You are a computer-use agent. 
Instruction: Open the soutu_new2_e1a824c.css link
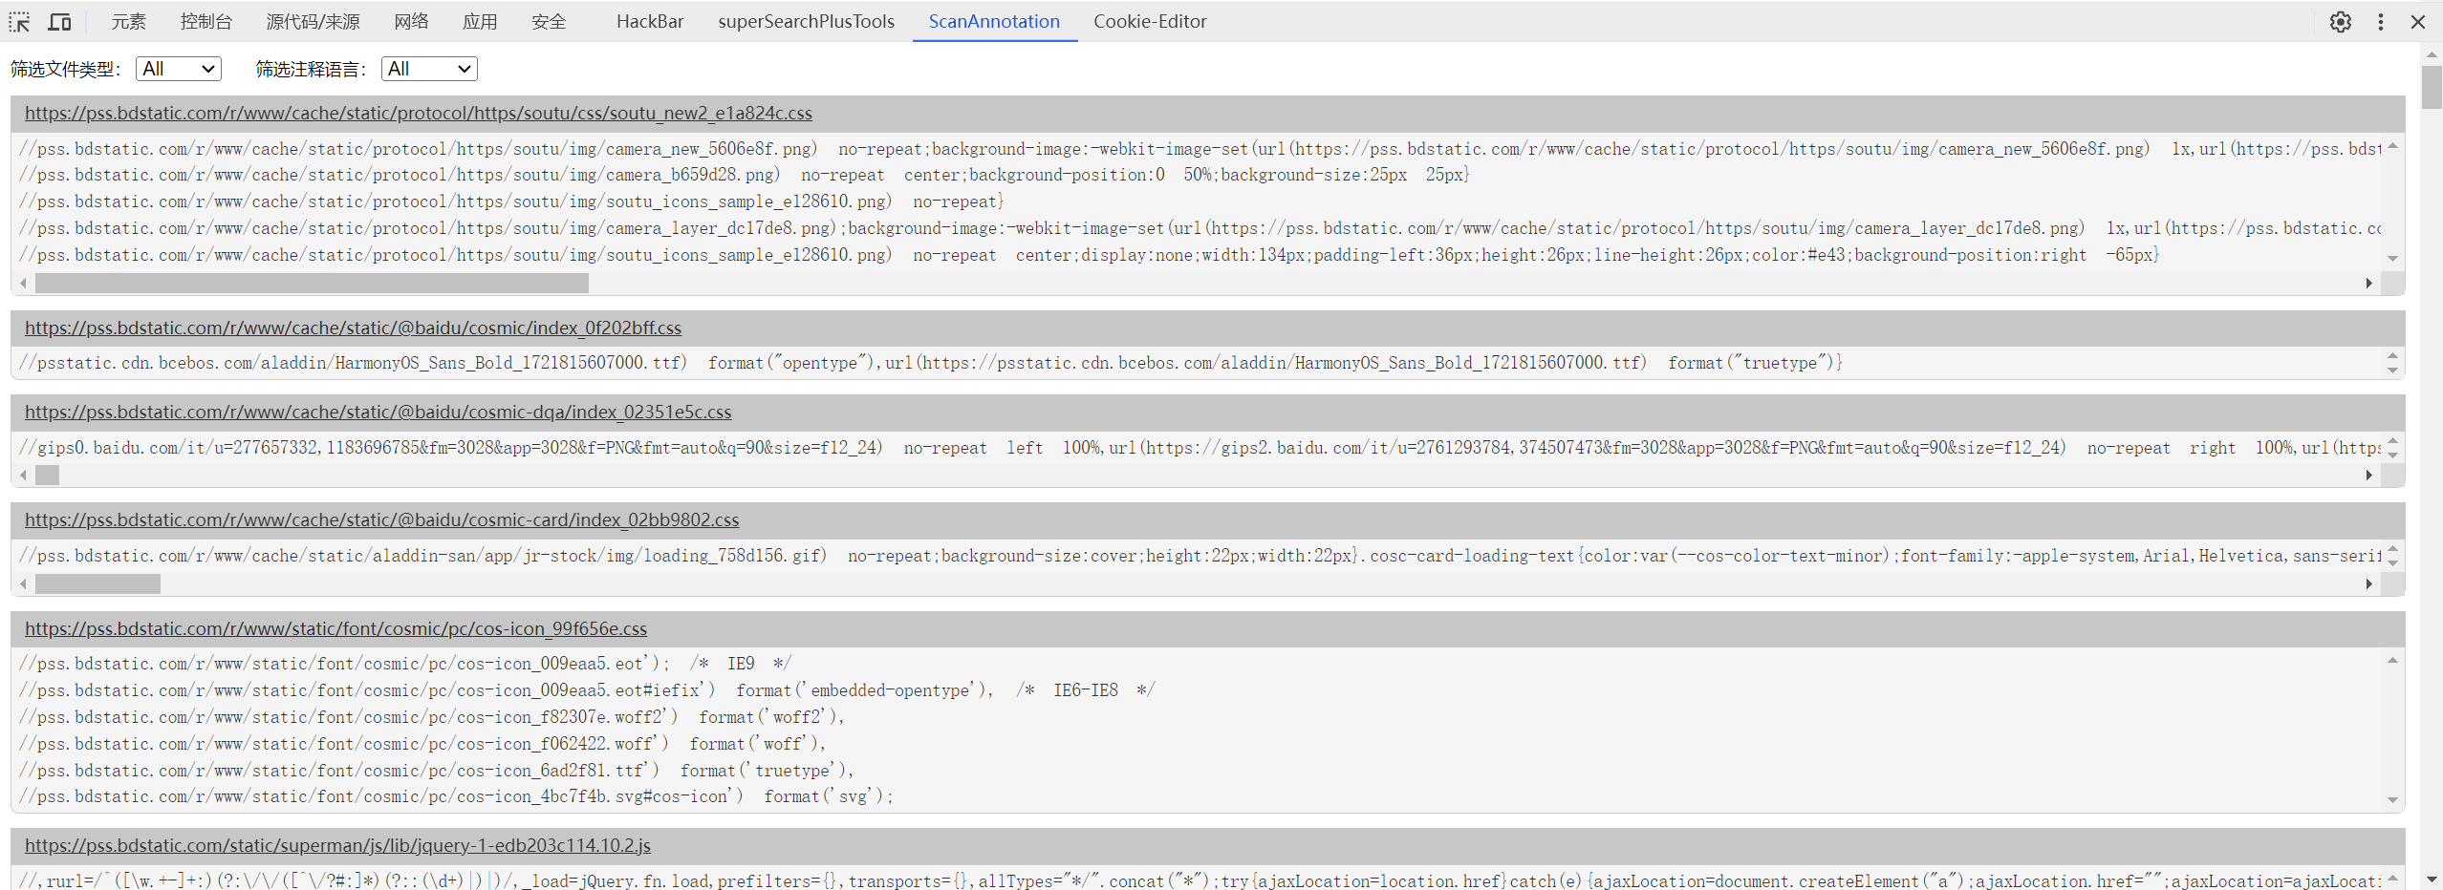419,114
